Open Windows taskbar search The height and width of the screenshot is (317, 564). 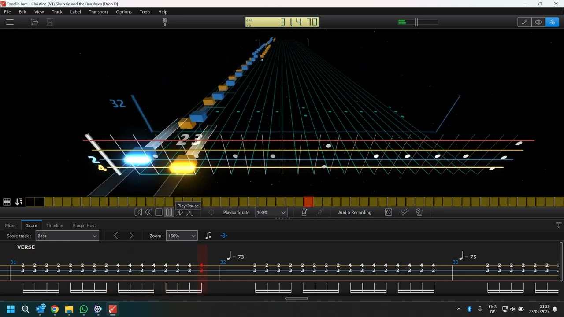26,309
